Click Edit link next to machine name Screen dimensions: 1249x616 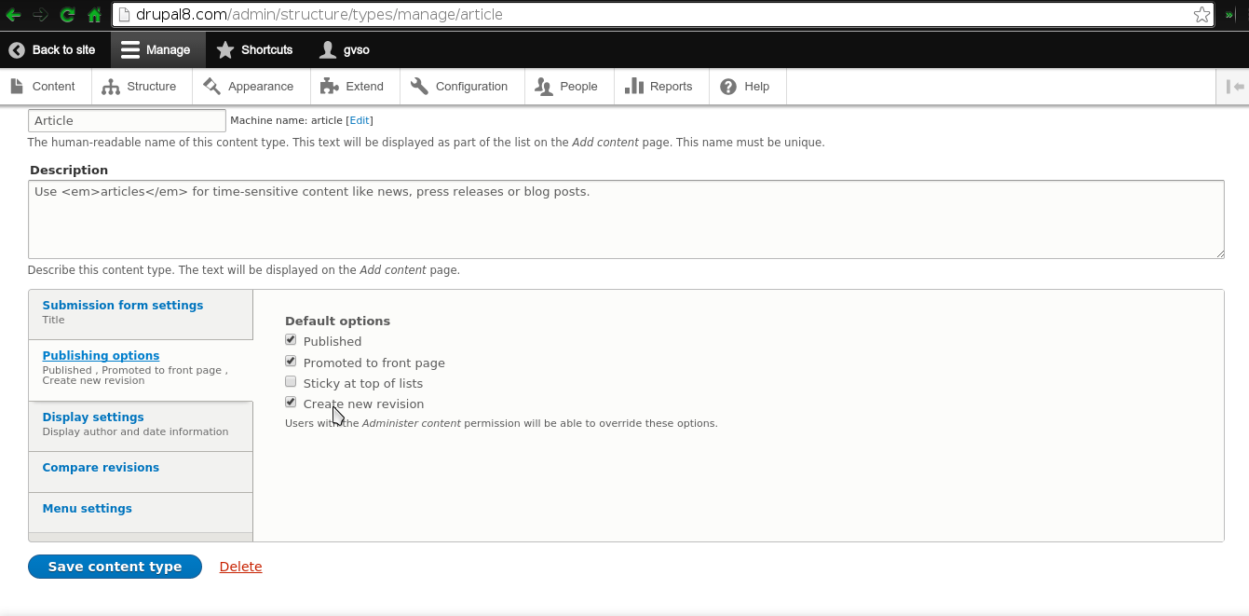tap(360, 121)
